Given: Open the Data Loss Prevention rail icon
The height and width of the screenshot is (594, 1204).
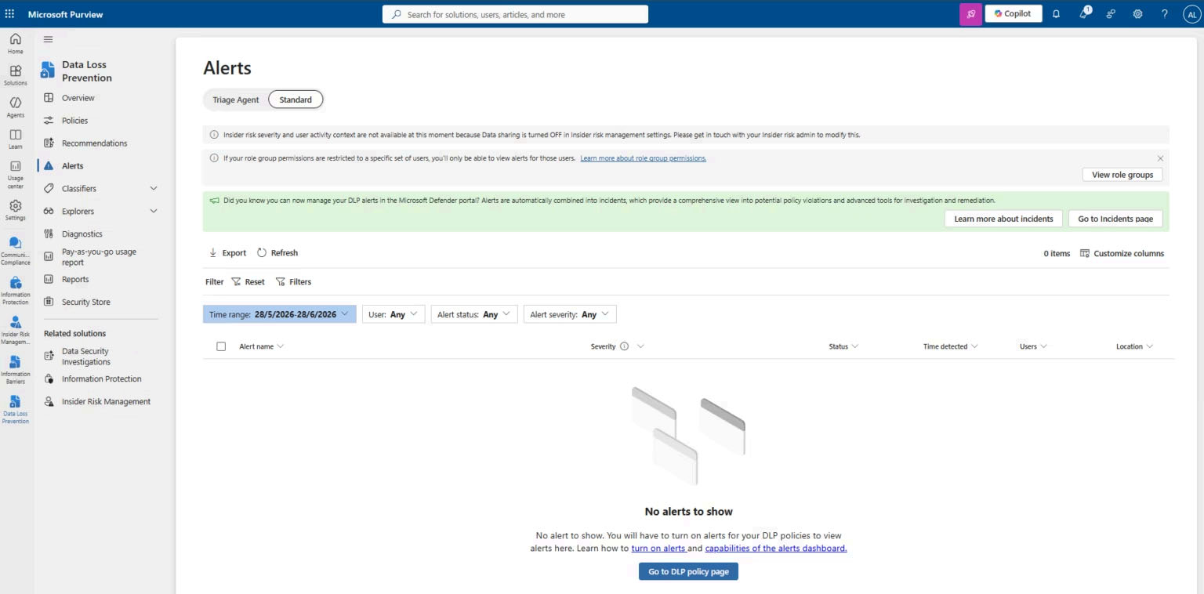Looking at the screenshot, I should click(15, 409).
